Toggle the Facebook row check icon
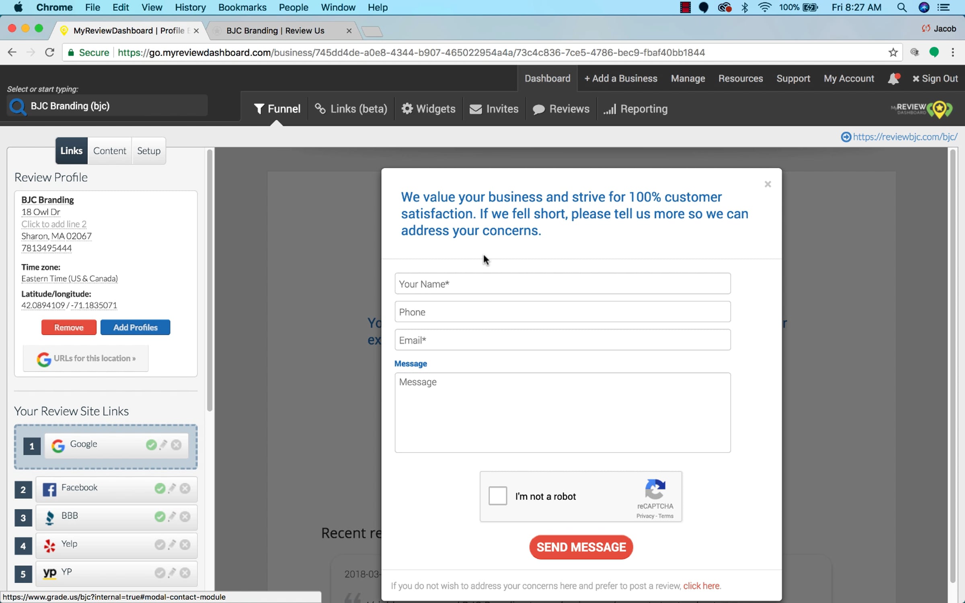The image size is (965, 603). pos(160,488)
